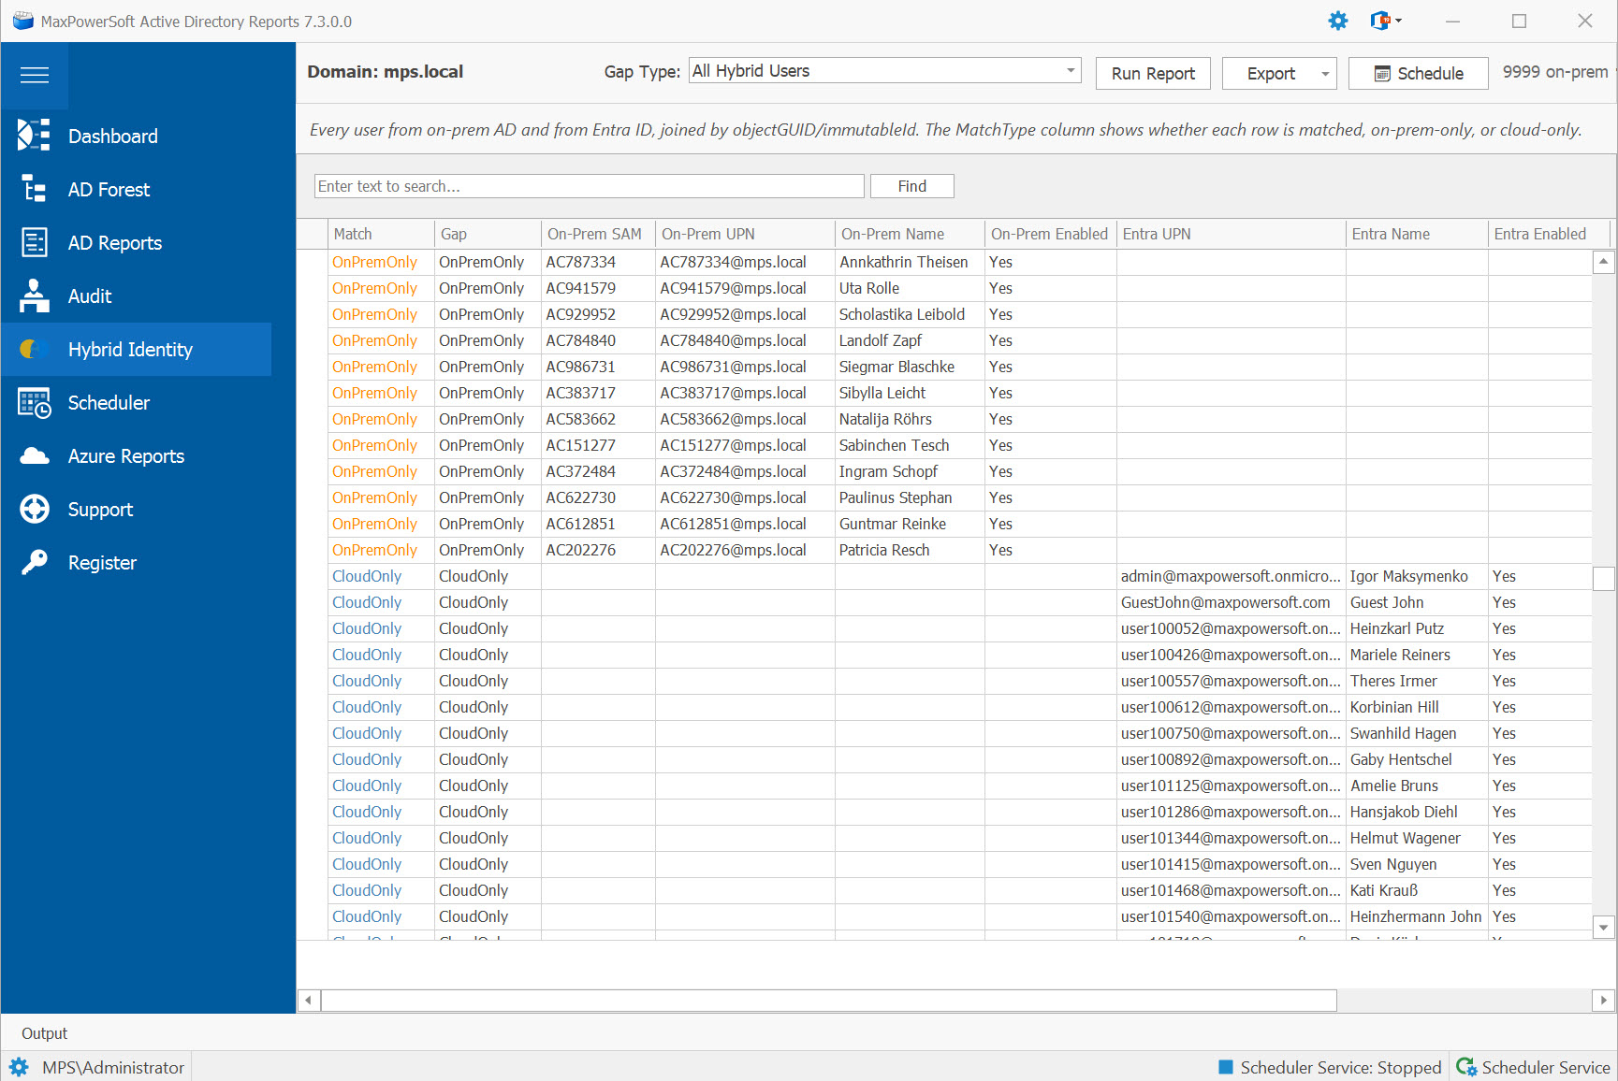Screen dimensions: 1618x1081
Task: Click horizontal scrollbar right arrow
Action: pos(1603,1000)
